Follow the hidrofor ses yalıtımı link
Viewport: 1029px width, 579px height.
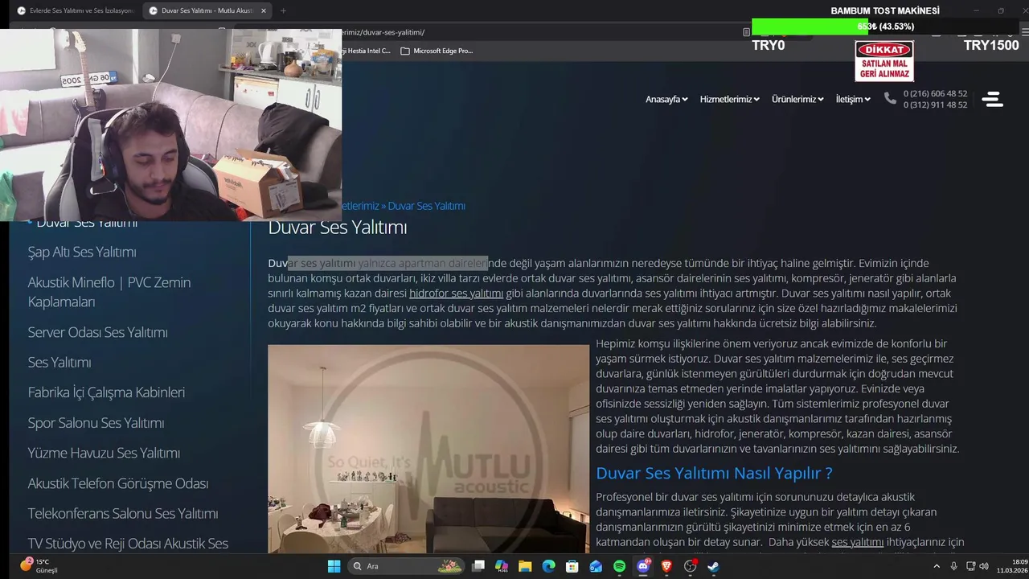(456, 294)
